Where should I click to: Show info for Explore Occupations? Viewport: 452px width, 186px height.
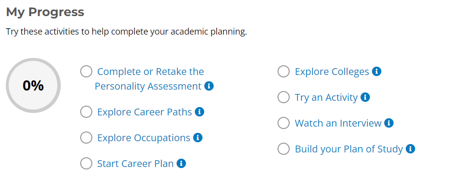pyautogui.click(x=198, y=138)
